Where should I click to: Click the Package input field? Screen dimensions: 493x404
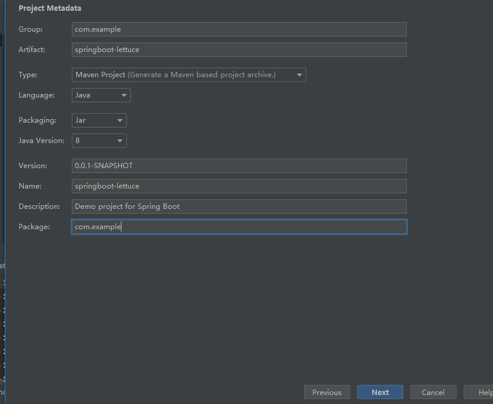[239, 227]
